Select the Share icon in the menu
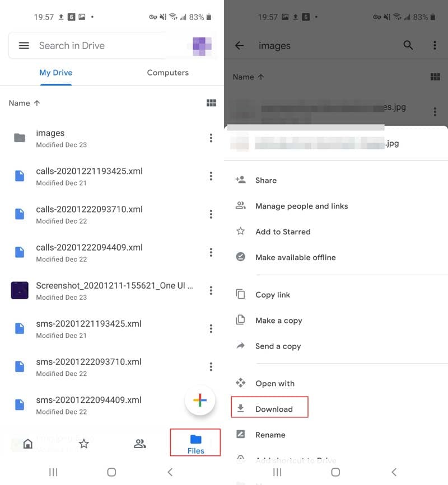The image size is (448, 485). 241,180
